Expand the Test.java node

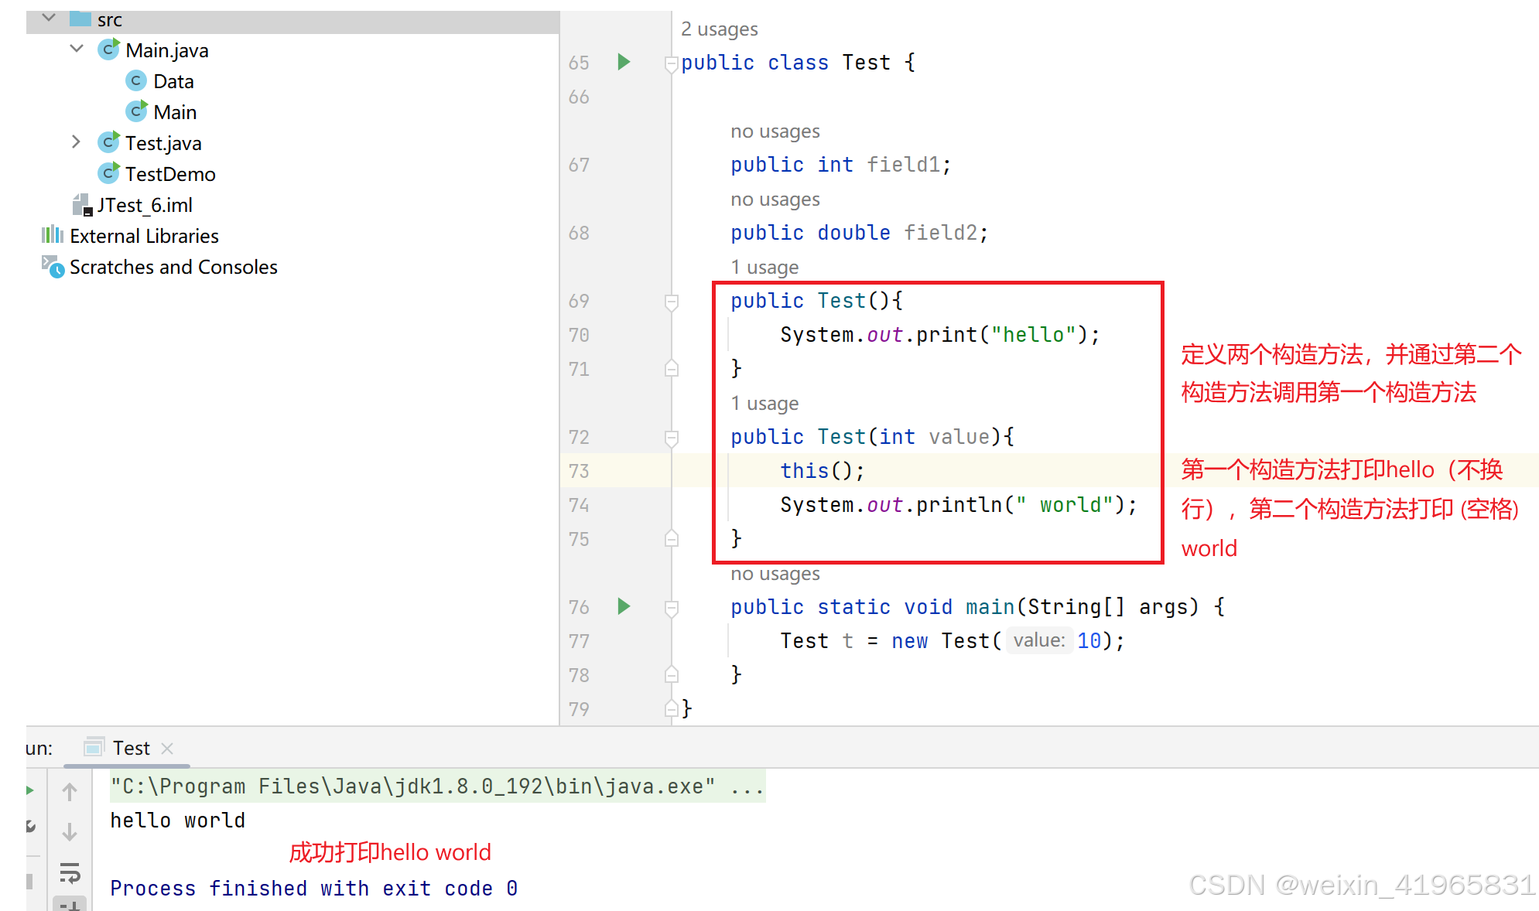pyautogui.click(x=76, y=142)
